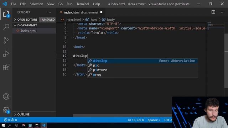Open the Terminal menu
The height and width of the screenshot is (128, 228).
(83, 4)
